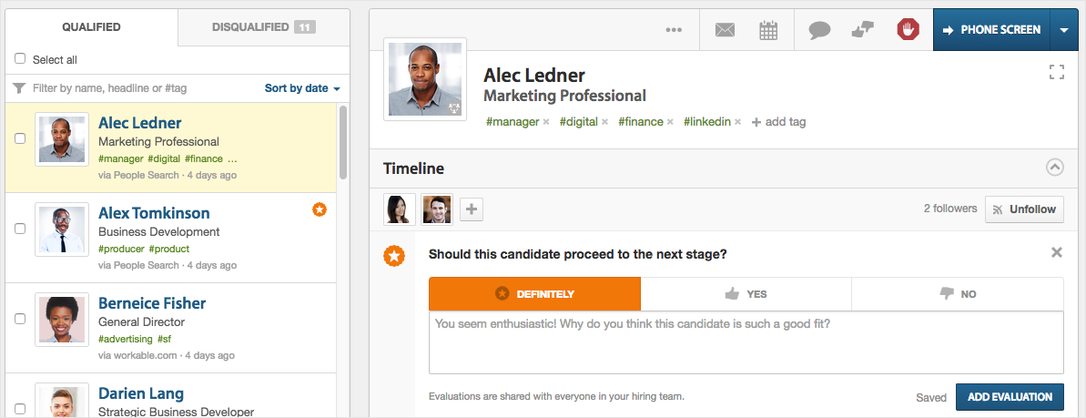Check the Berneice Fisher candidate checkbox
Screen dimensions: 1086x418
click(20, 319)
